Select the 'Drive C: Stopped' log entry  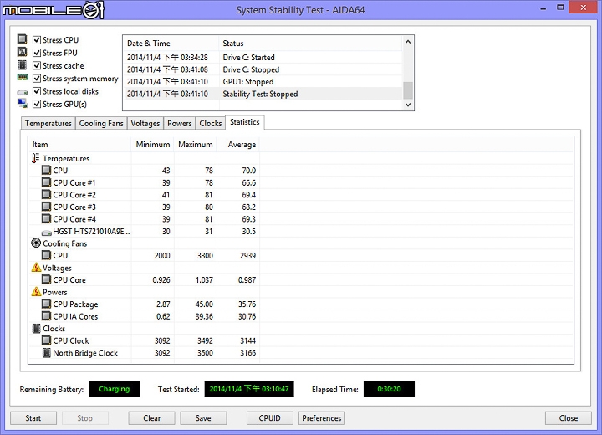263,69
